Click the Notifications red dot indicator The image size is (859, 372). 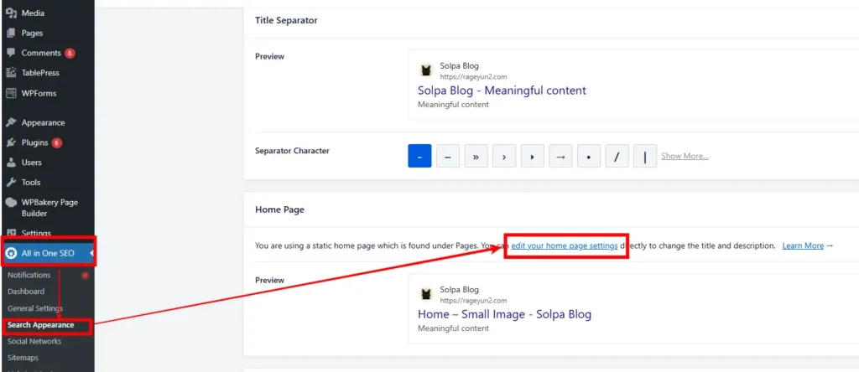85,275
